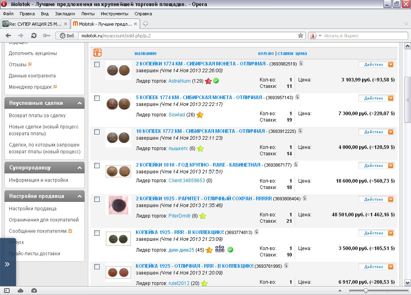This screenshot has width=411, height=295.
Task: Click the note icon after listing 3693867177
Action: click(296, 165)
